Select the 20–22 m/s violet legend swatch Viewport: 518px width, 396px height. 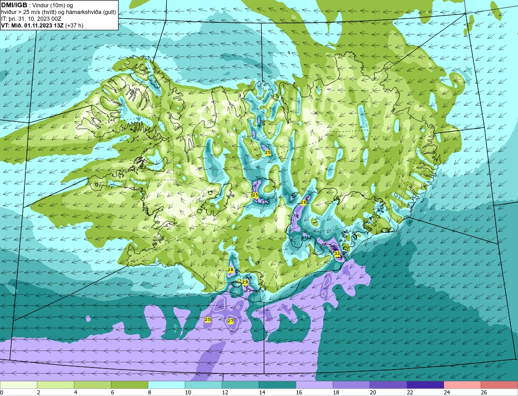(388, 385)
